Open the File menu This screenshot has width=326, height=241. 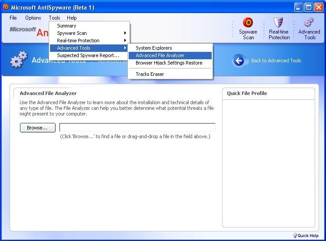pos(13,18)
